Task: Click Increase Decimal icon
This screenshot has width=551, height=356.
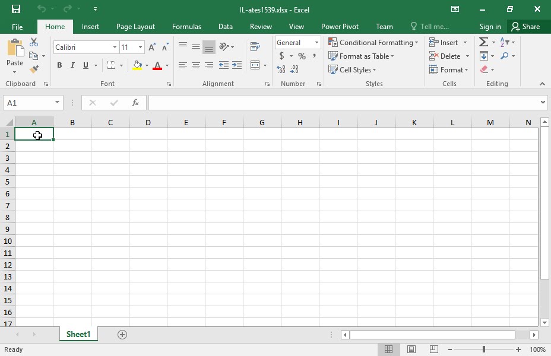Action: coord(281,69)
